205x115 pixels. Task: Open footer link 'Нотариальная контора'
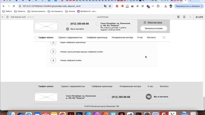point(130,86)
